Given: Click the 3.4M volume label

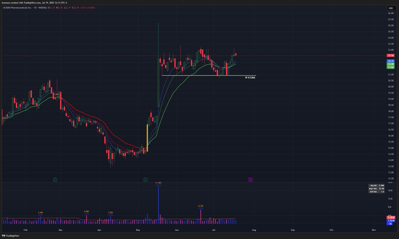Looking at the screenshot, I should click(x=41, y=212).
